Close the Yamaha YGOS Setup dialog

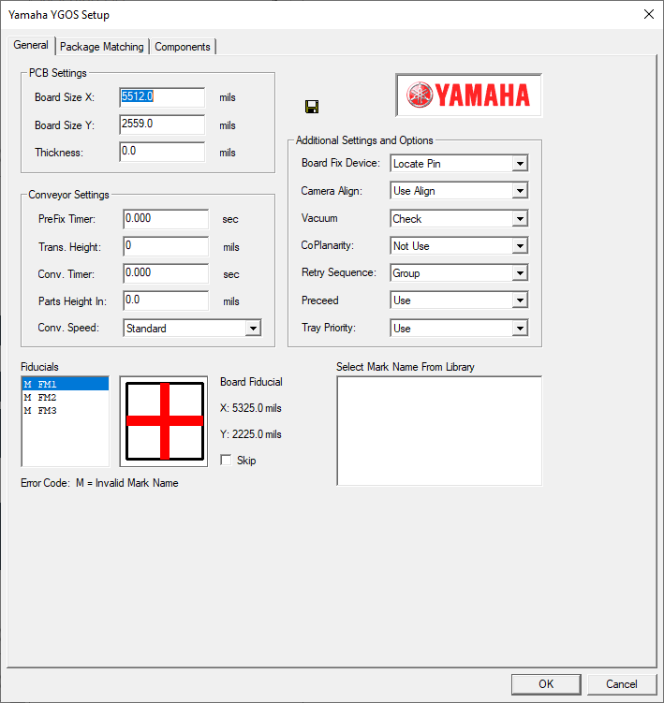(x=648, y=14)
